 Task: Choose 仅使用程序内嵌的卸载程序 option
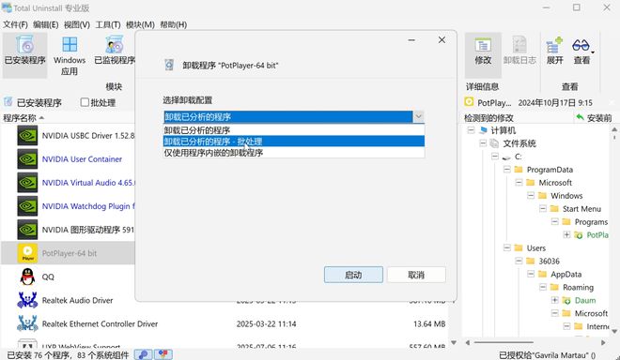coord(294,153)
